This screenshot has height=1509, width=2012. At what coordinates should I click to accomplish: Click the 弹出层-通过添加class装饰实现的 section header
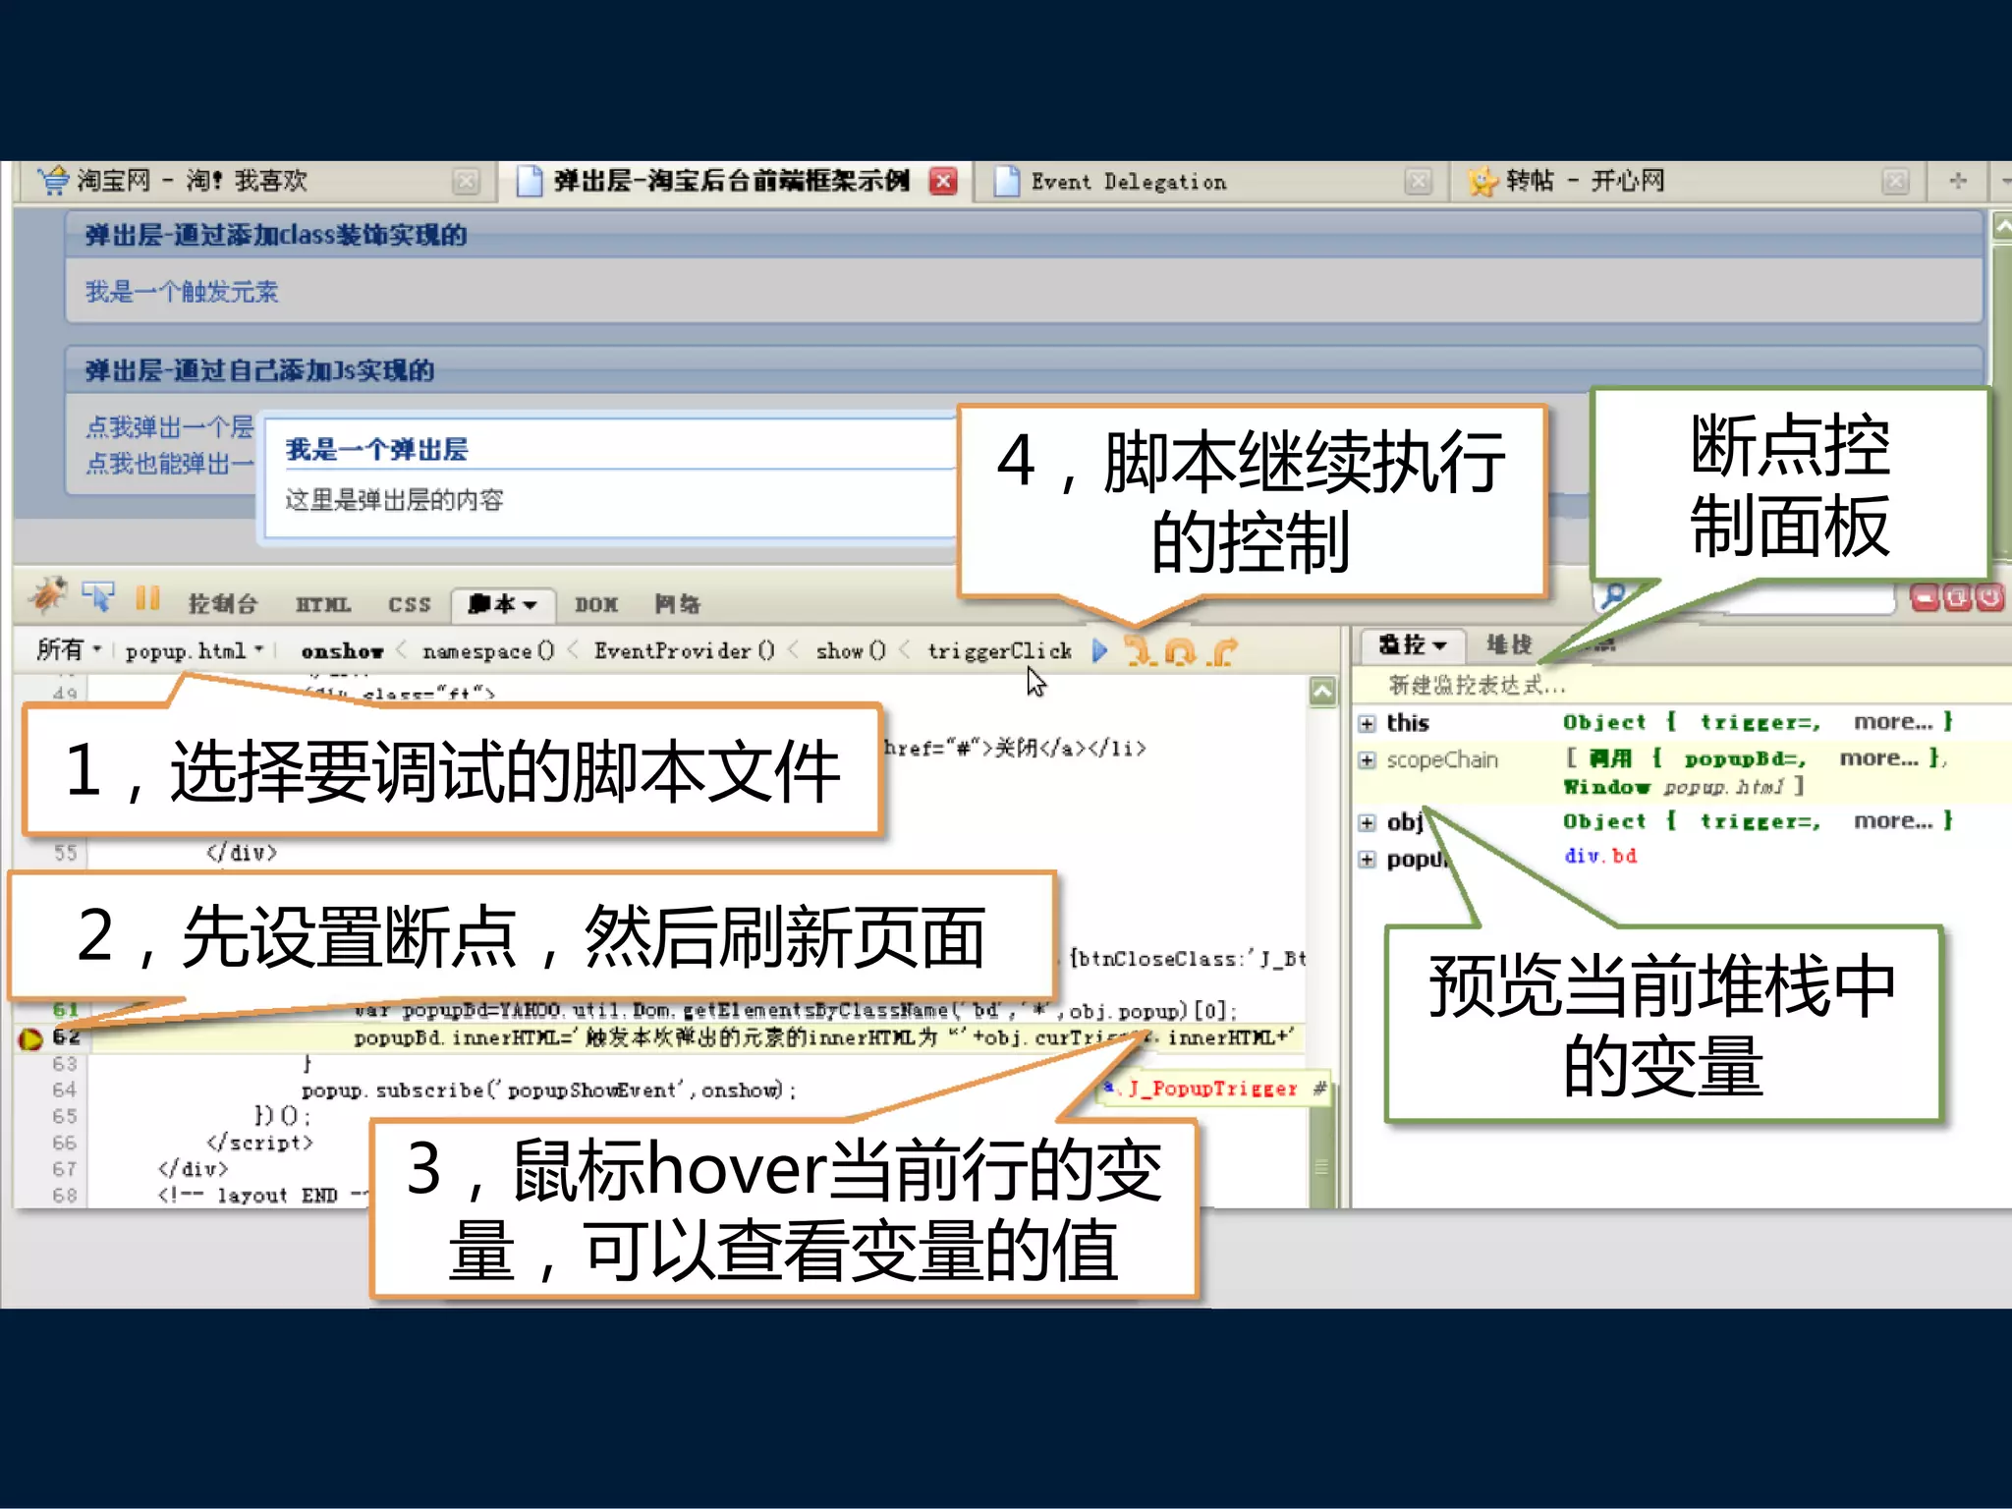click(275, 235)
